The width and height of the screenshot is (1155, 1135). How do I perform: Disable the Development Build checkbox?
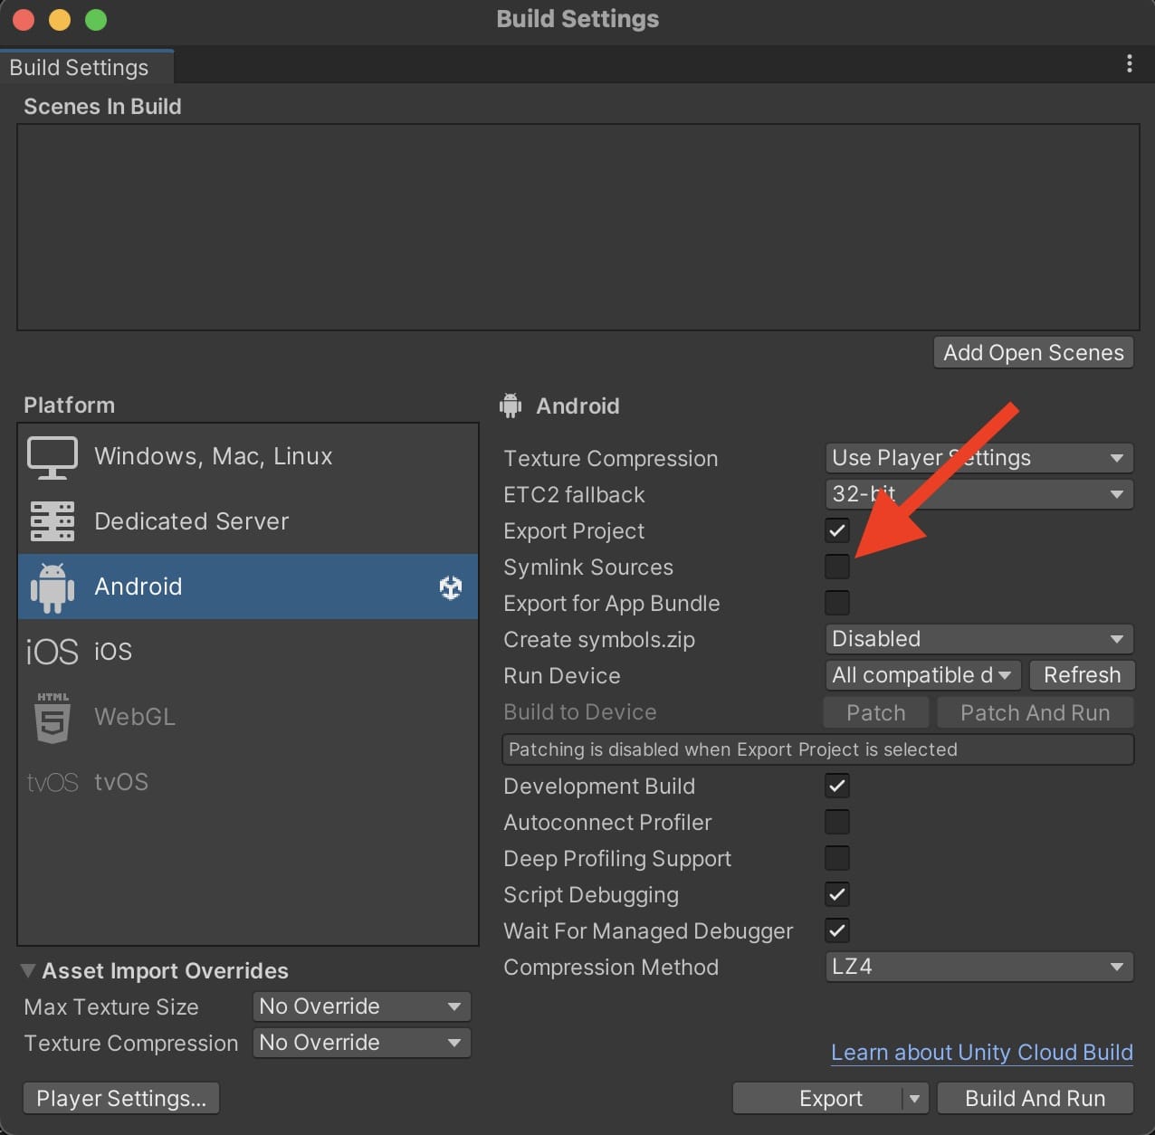[x=837, y=786]
